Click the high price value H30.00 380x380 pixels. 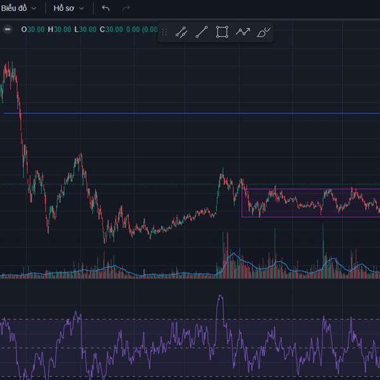click(x=60, y=30)
